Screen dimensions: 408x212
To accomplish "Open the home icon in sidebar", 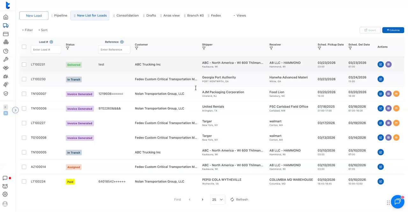I will click(x=5, y=17).
